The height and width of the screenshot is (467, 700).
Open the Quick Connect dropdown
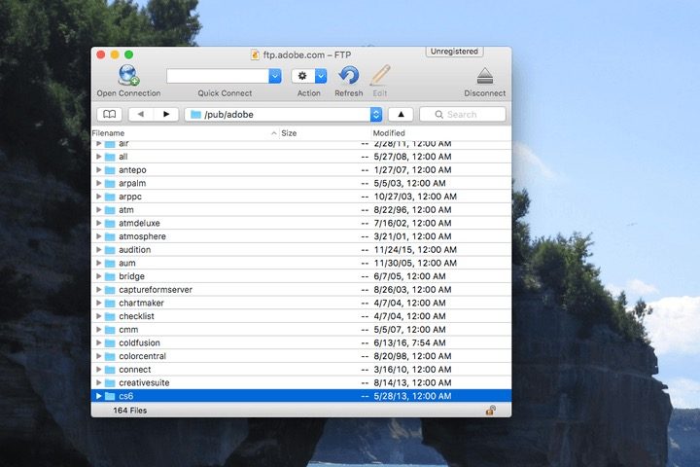274,76
